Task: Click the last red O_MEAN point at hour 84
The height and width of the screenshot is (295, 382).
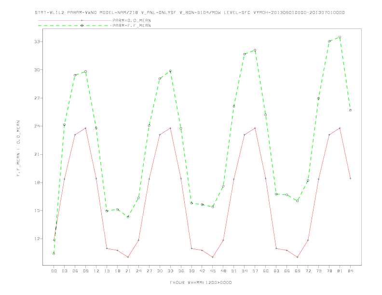Action: [x=350, y=178]
